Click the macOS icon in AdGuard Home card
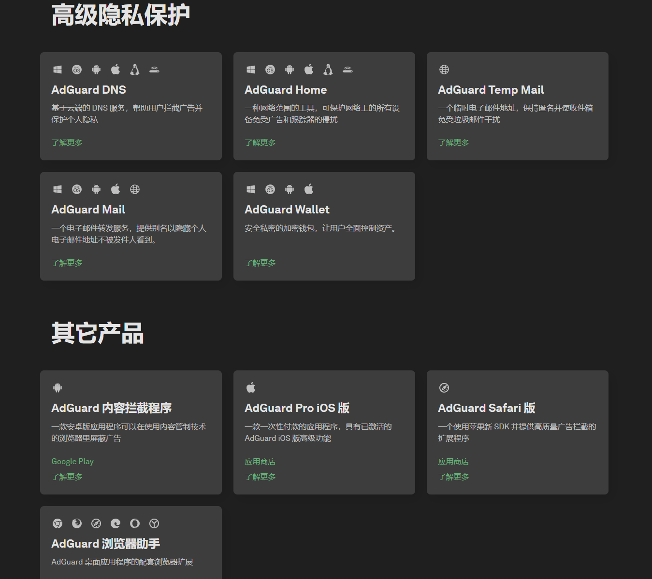Viewport: 652px width, 579px height. [x=270, y=70]
